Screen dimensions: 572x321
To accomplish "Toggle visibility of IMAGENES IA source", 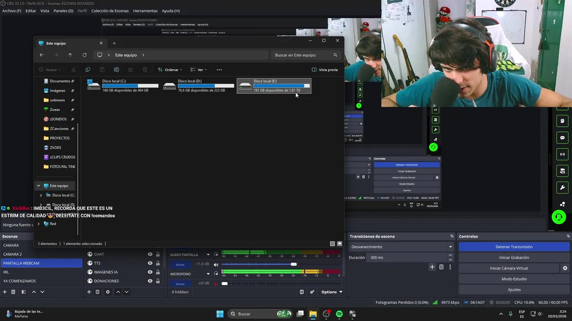I will (150, 272).
